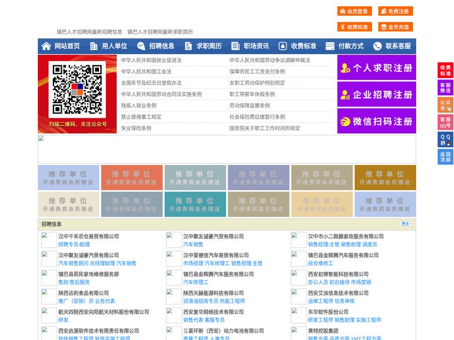
Task: Click the 返回顶部 sidebar icon
Action: point(445,157)
